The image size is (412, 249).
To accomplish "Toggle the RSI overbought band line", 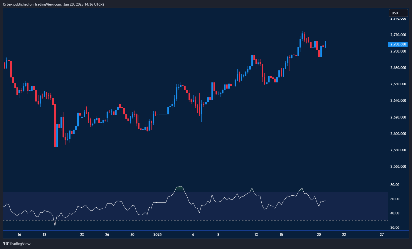I will click(194, 192).
